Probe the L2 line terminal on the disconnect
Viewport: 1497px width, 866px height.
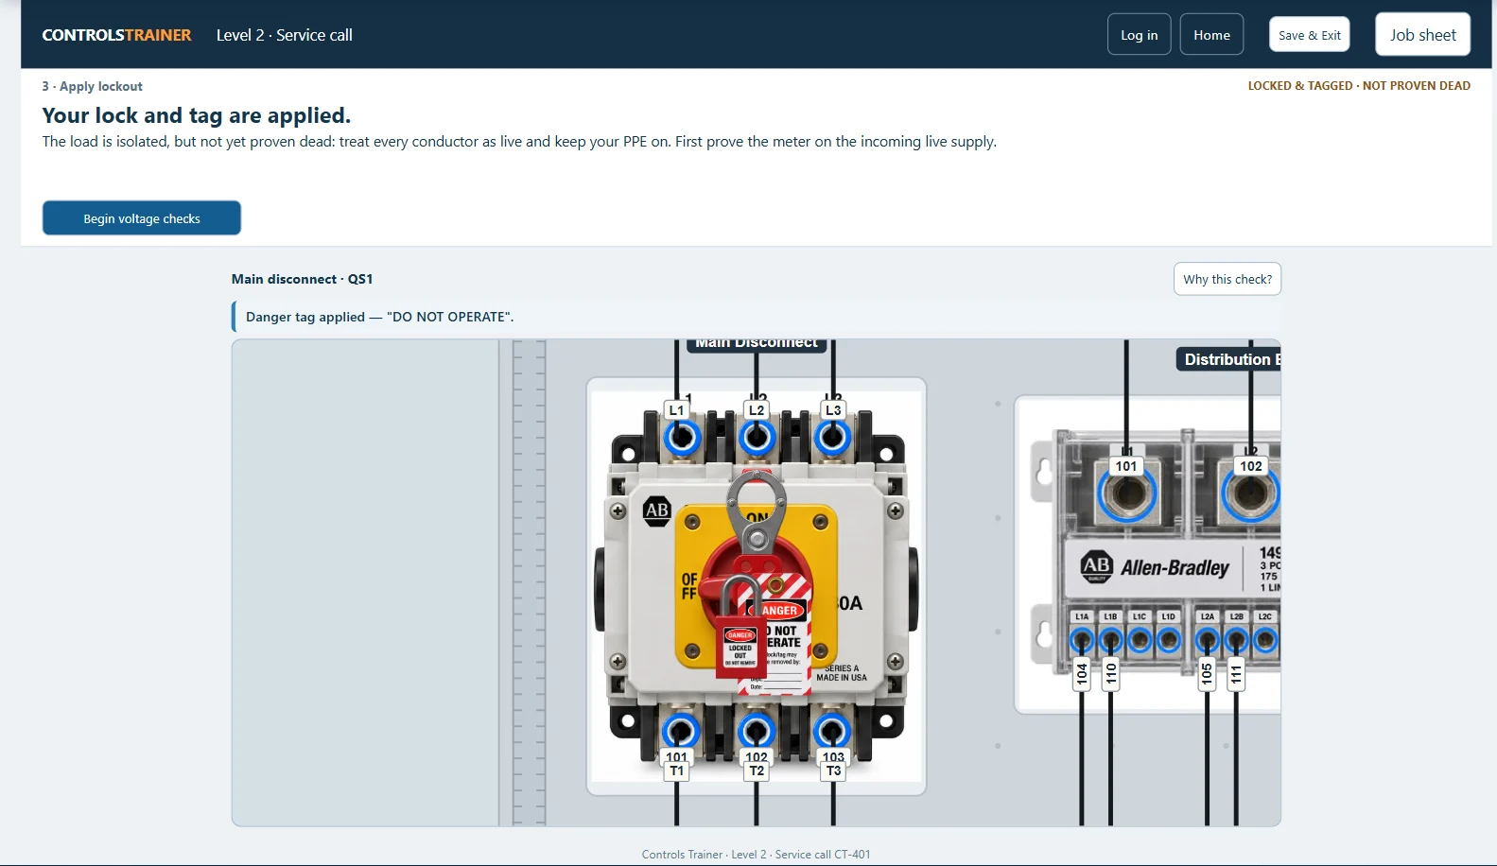pos(757,438)
